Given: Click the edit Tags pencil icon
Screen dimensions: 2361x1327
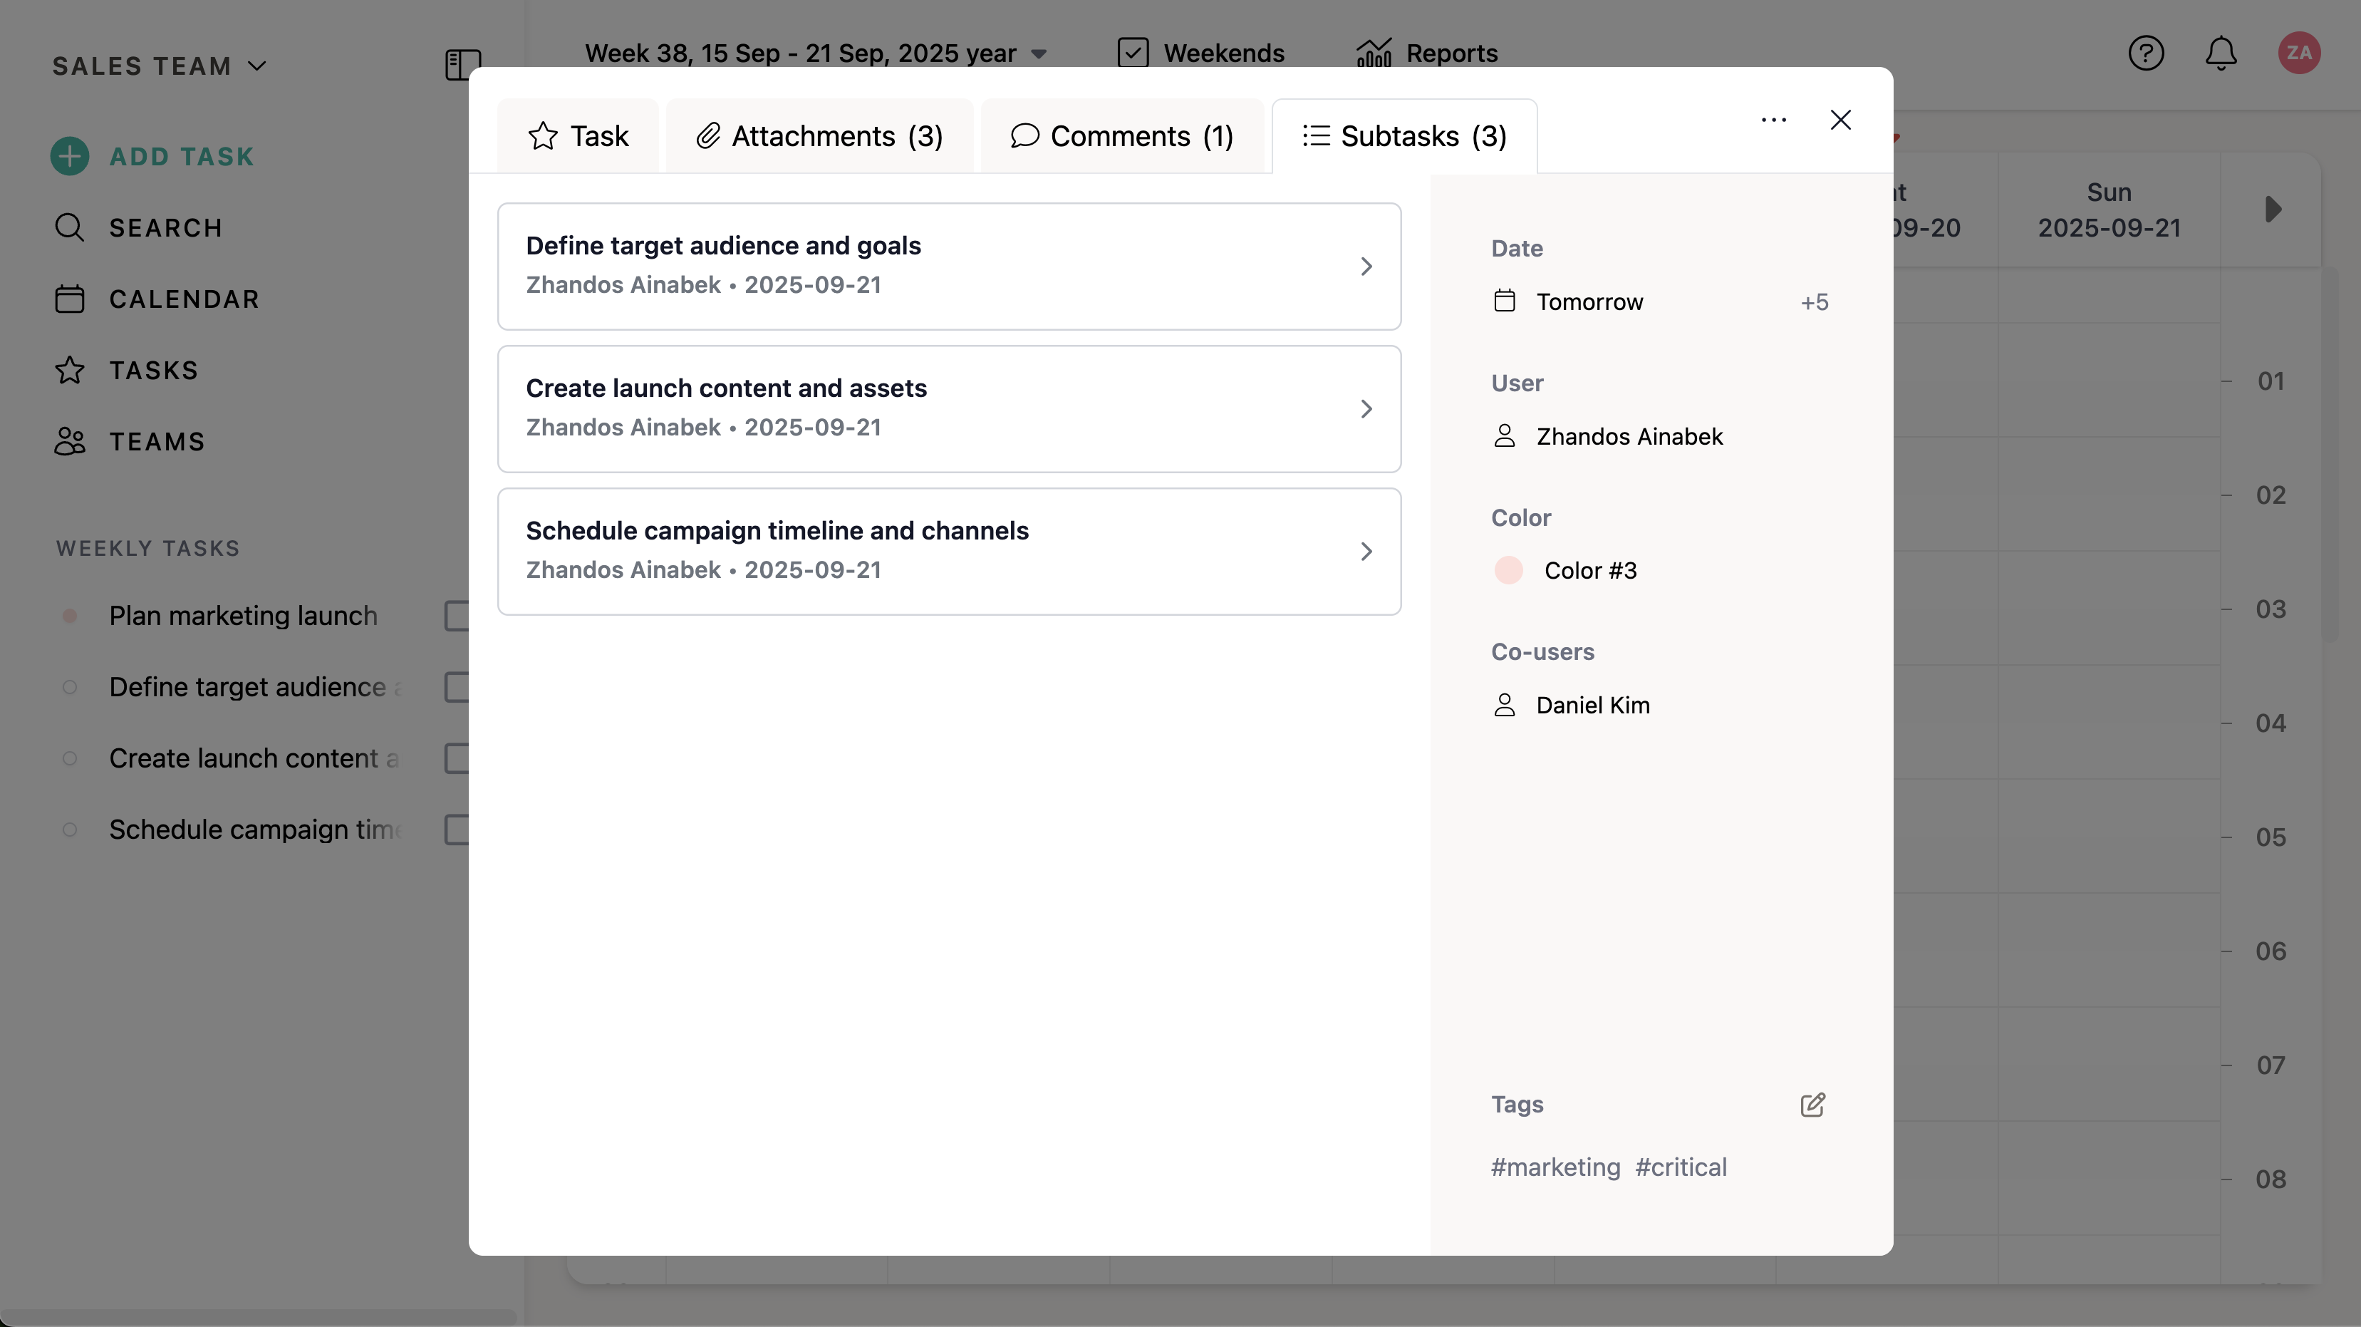Looking at the screenshot, I should tap(1812, 1104).
